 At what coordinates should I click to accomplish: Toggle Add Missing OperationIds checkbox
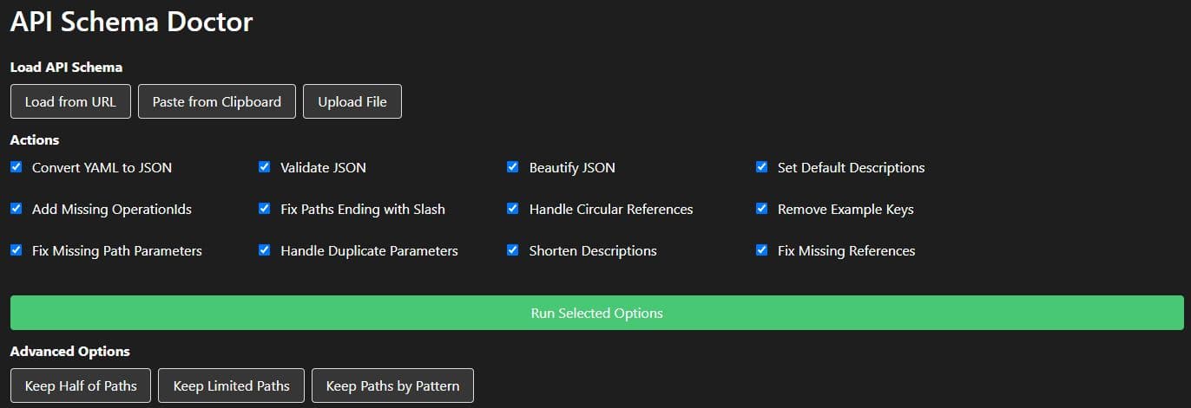pyautogui.click(x=16, y=209)
